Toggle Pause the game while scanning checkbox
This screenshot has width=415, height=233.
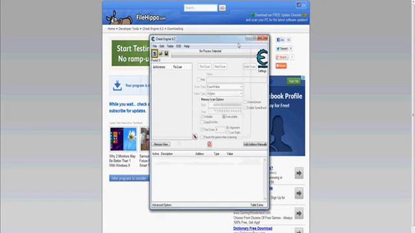coord(202,137)
